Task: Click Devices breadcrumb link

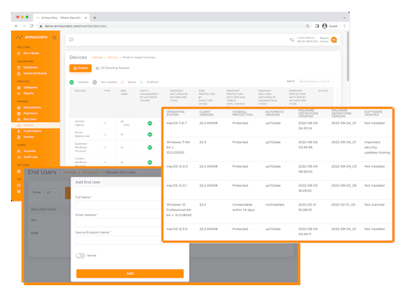Action: click(112, 57)
